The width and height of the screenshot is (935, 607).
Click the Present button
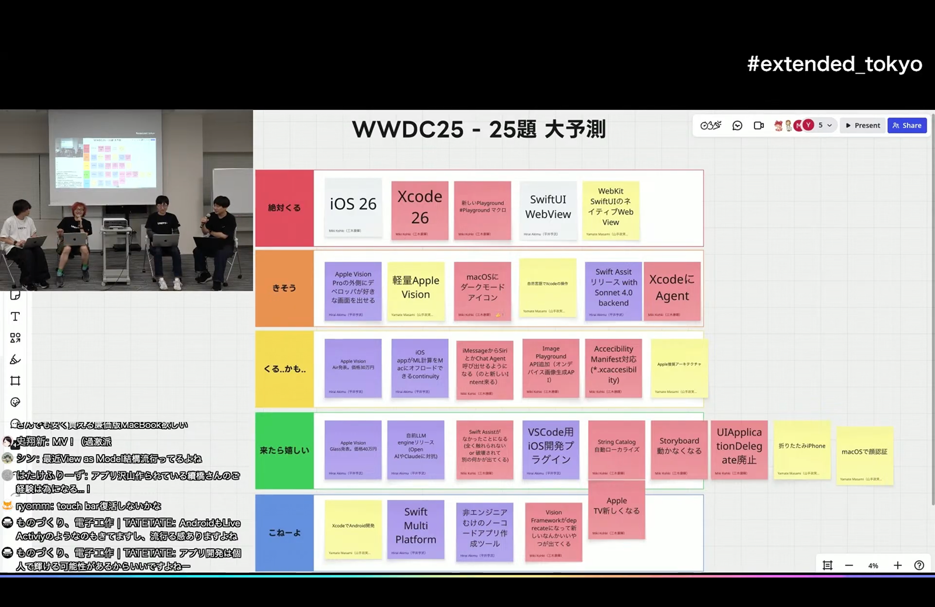pyautogui.click(x=863, y=126)
